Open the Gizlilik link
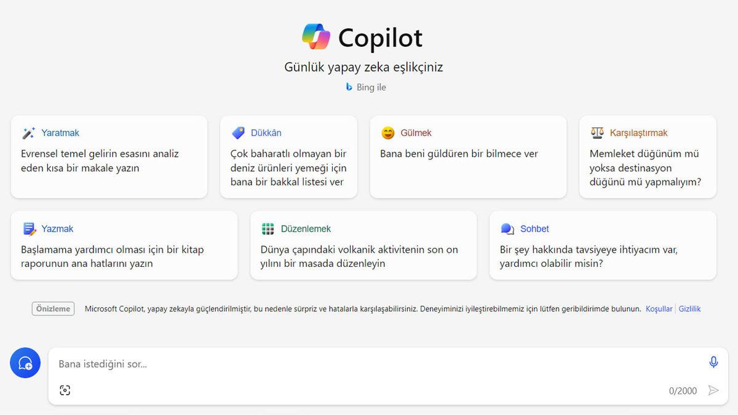 [x=689, y=309]
